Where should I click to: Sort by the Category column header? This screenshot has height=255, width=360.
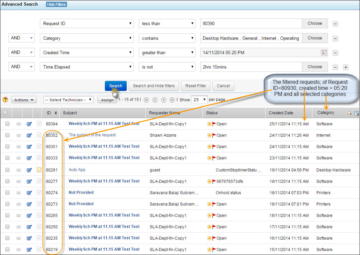(325, 113)
